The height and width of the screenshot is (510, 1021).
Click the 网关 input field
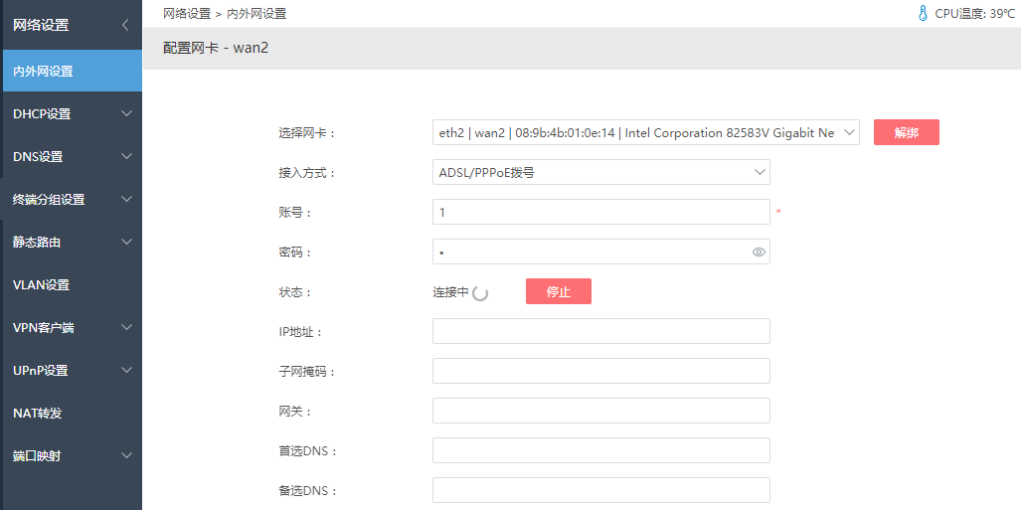(x=601, y=411)
